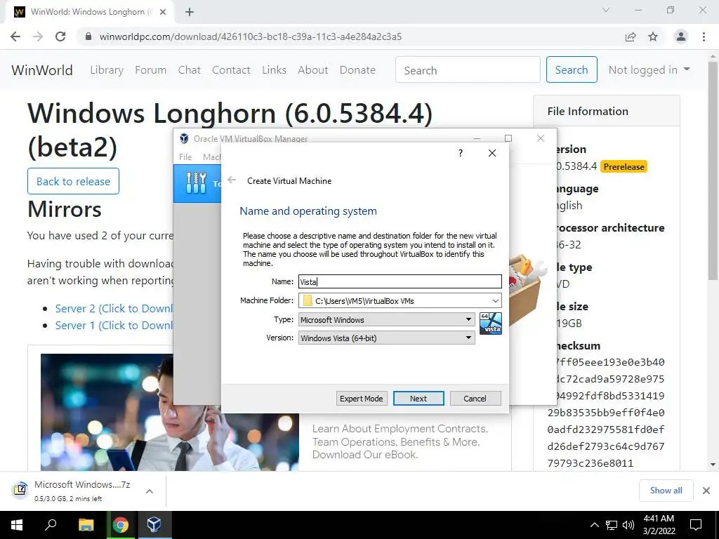Viewport: 719px width, 539px height.
Task: Switch to VirtualBox in the taskbar
Action: (x=154, y=525)
